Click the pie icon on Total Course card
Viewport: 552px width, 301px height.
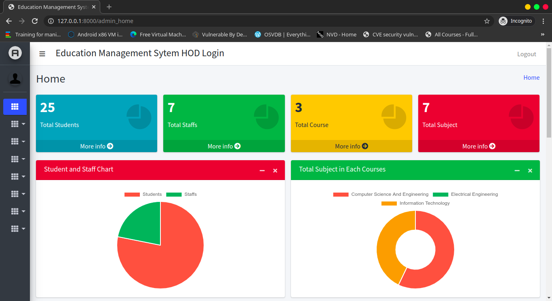click(394, 117)
